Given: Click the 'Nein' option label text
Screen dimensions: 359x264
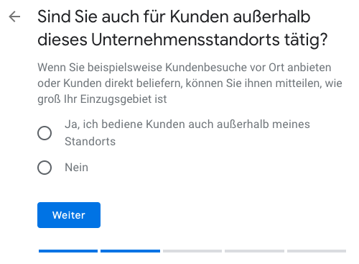Looking at the screenshot, I should [x=76, y=168].
